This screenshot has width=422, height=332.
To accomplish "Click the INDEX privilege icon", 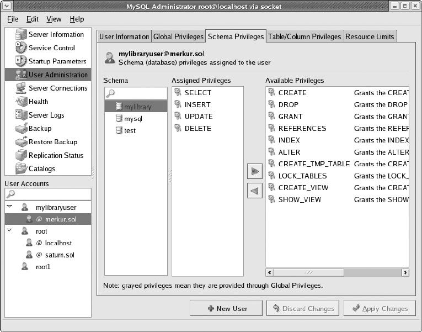I will pyautogui.click(x=271, y=140).
